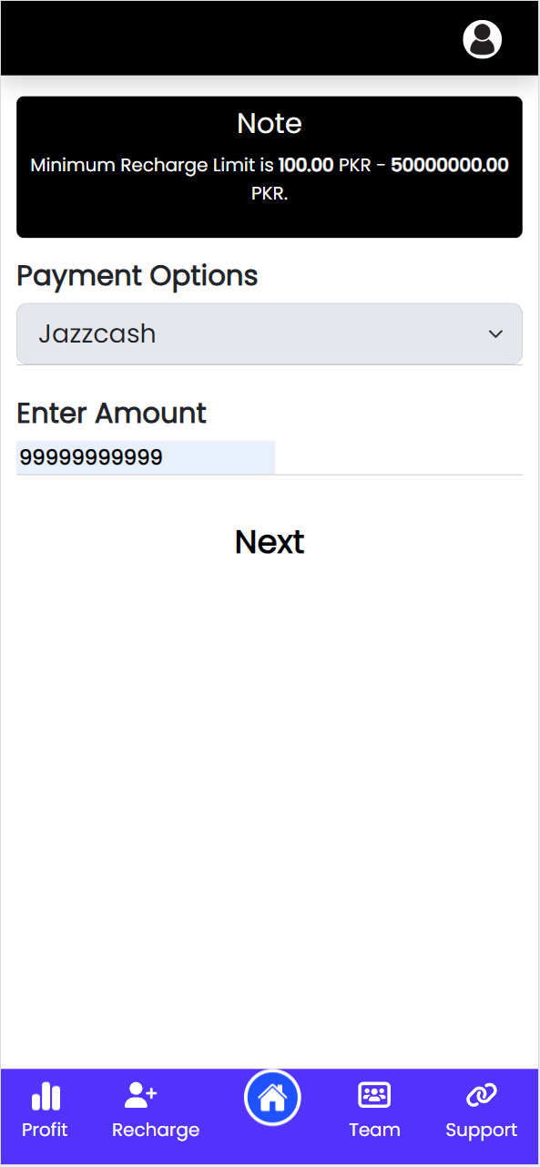This screenshot has width=540, height=1167.
Task: Select the Profit tab label
Action: coord(45,1130)
